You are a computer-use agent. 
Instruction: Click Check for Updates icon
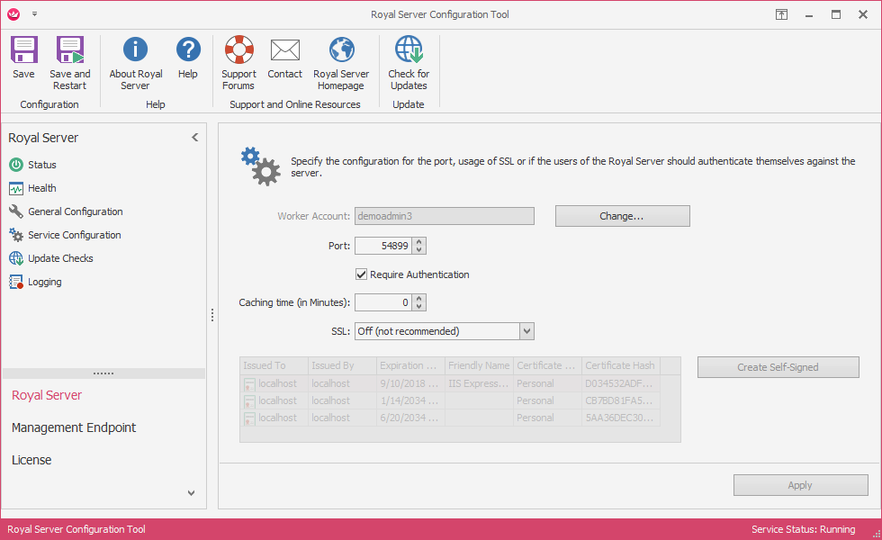pos(409,49)
